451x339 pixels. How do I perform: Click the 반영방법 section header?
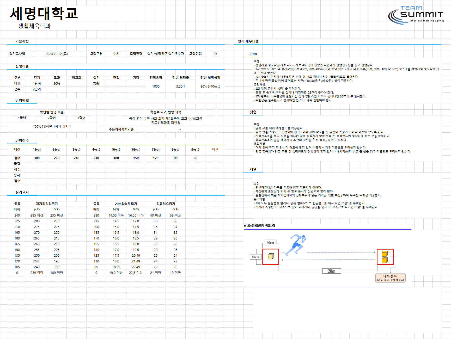tap(22, 101)
